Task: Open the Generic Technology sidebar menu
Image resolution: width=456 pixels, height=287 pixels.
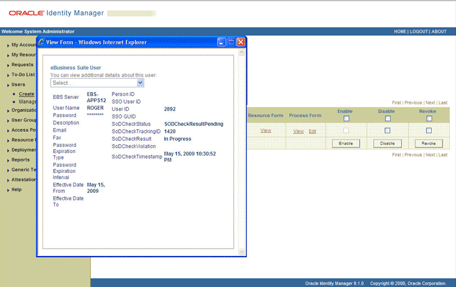Action: tap(24, 170)
